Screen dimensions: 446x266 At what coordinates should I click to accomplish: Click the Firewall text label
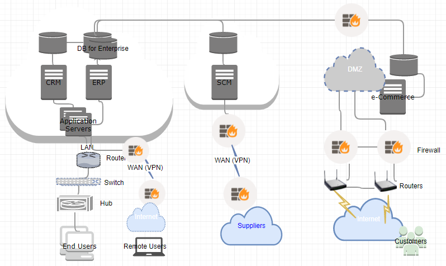(x=429, y=150)
